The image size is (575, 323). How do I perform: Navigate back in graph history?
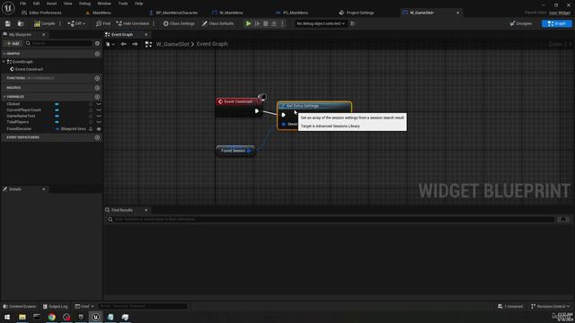[124, 44]
